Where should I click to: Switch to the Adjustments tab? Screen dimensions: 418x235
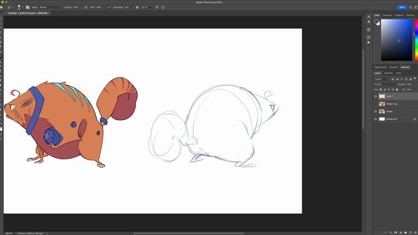coord(380,67)
